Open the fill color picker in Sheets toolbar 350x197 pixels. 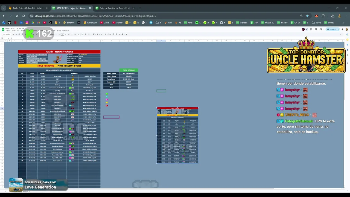pos(82,34)
